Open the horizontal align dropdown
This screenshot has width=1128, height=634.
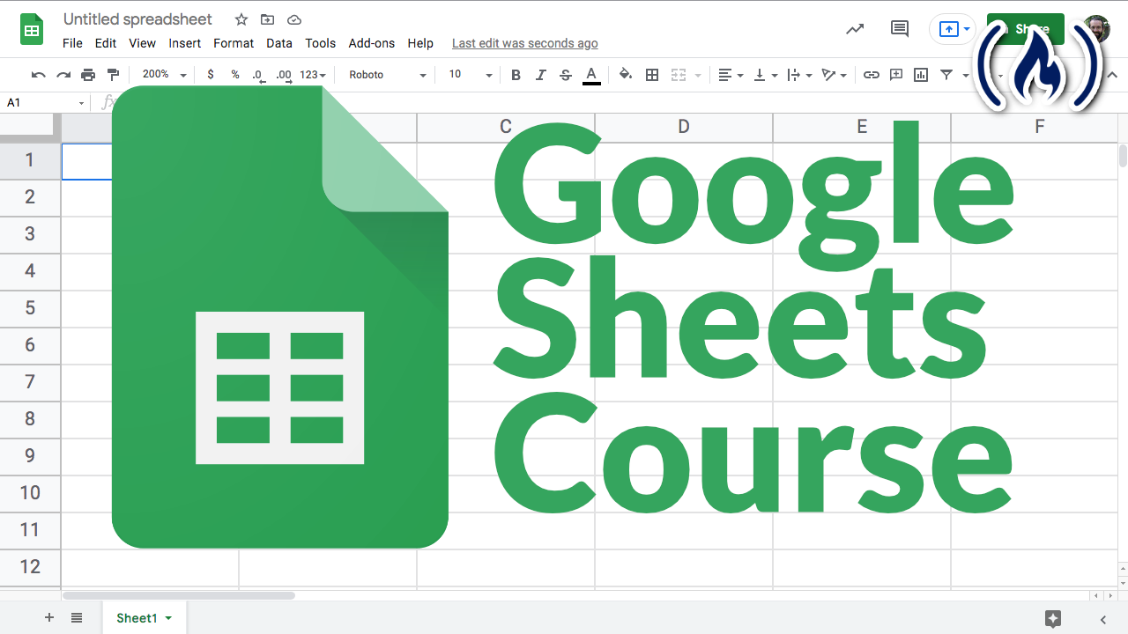click(731, 75)
